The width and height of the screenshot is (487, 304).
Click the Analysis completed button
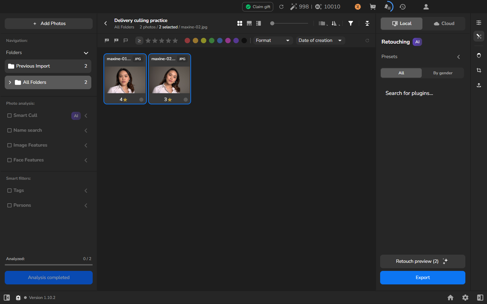(x=49, y=278)
